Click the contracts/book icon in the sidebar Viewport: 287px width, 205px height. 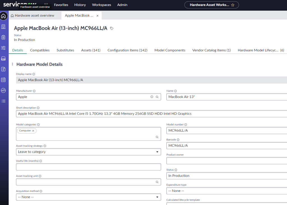[x=4, y=80]
